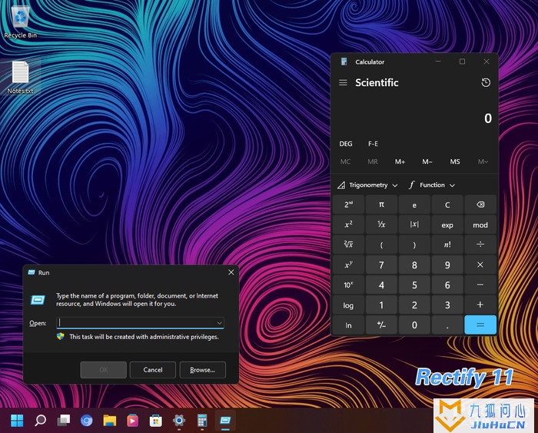Click equals key in Calculator
Screen dimensions: 538x433
click(x=480, y=325)
